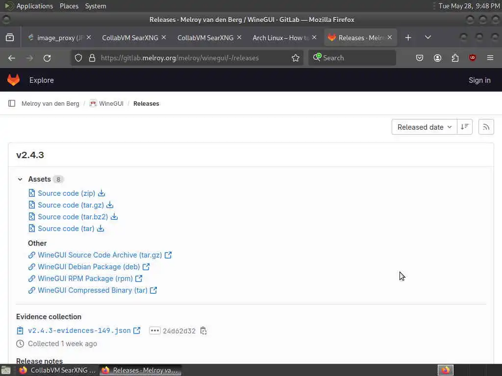The width and height of the screenshot is (502, 376).
Task: Click the sort direction icon button
Action: point(465,127)
